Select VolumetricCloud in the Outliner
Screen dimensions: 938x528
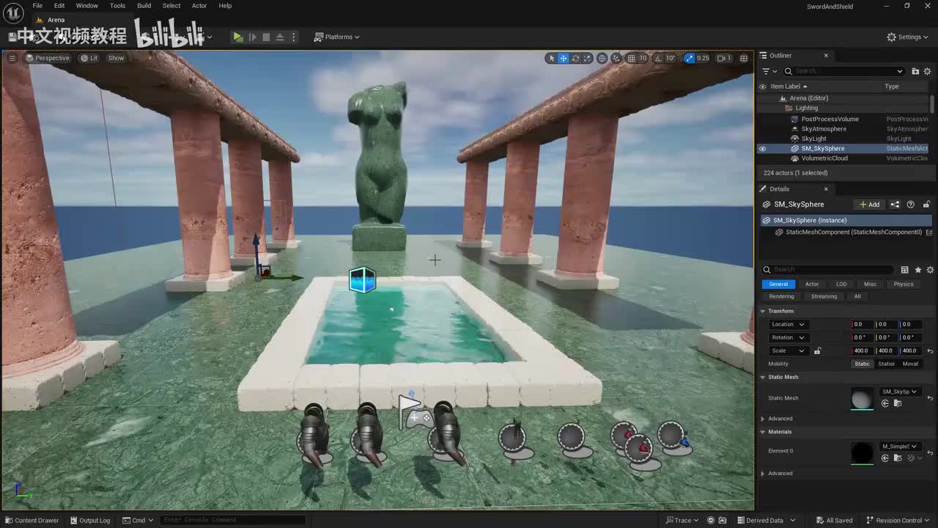tap(824, 158)
